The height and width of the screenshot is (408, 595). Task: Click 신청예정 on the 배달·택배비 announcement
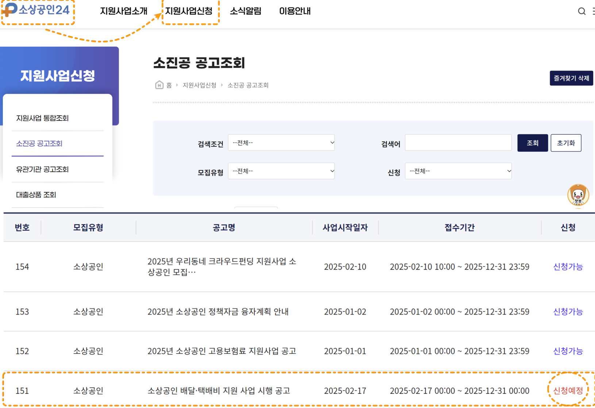click(568, 390)
